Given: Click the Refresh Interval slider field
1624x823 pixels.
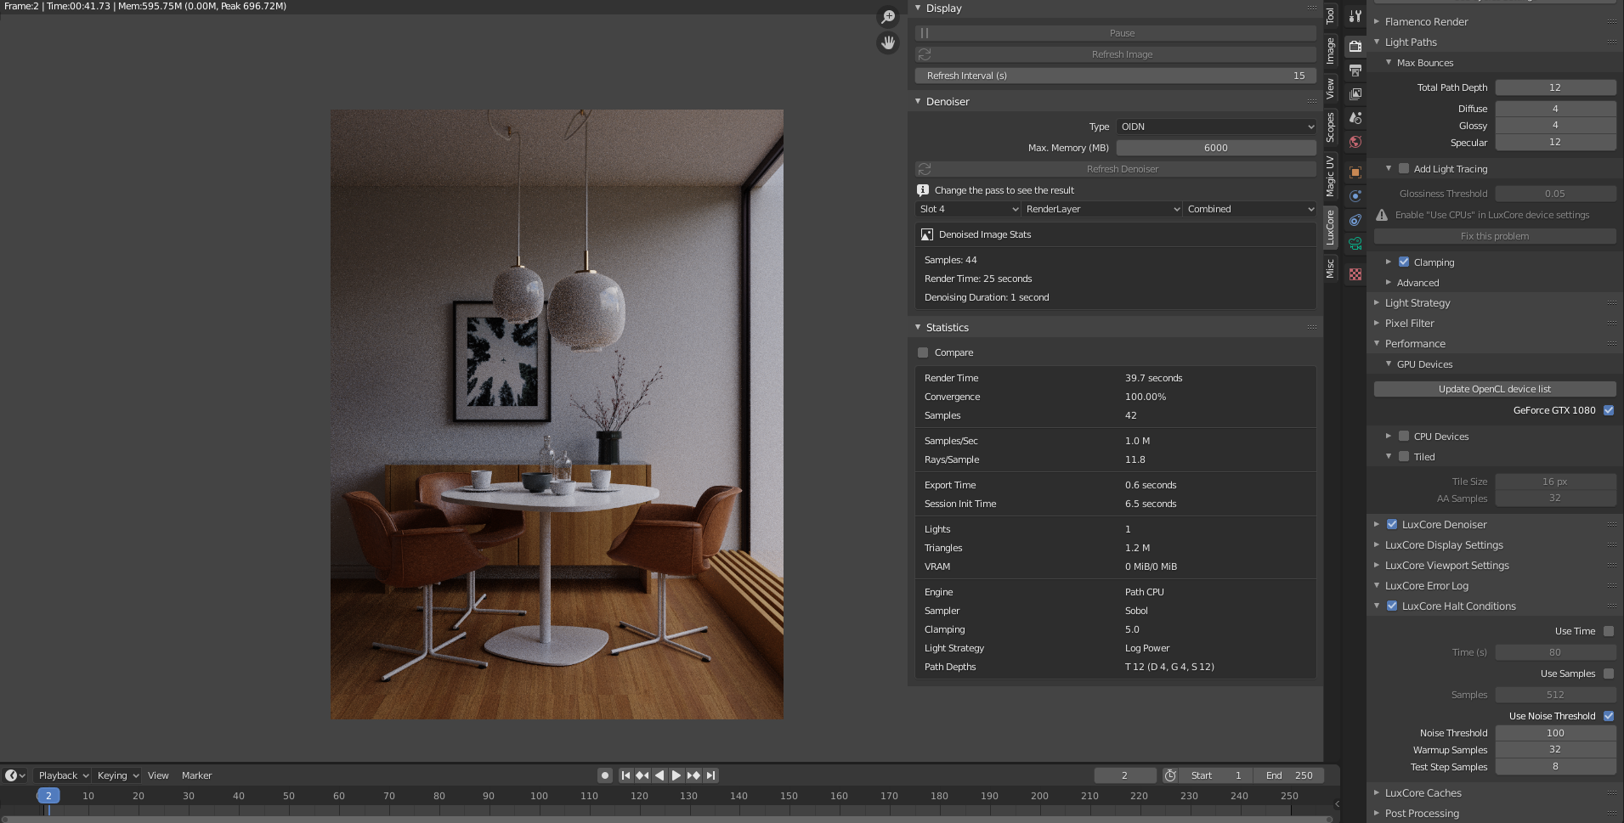Looking at the screenshot, I should (1115, 76).
